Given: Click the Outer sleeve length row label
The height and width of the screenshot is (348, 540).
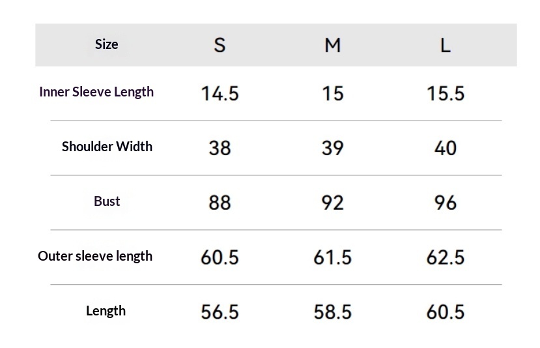Looking at the screenshot, I should pyautogui.click(x=95, y=256).
